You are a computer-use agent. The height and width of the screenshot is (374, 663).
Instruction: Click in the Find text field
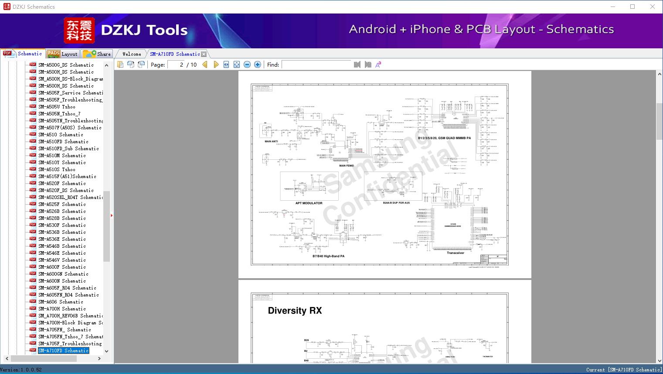click(x=316, y=64)
